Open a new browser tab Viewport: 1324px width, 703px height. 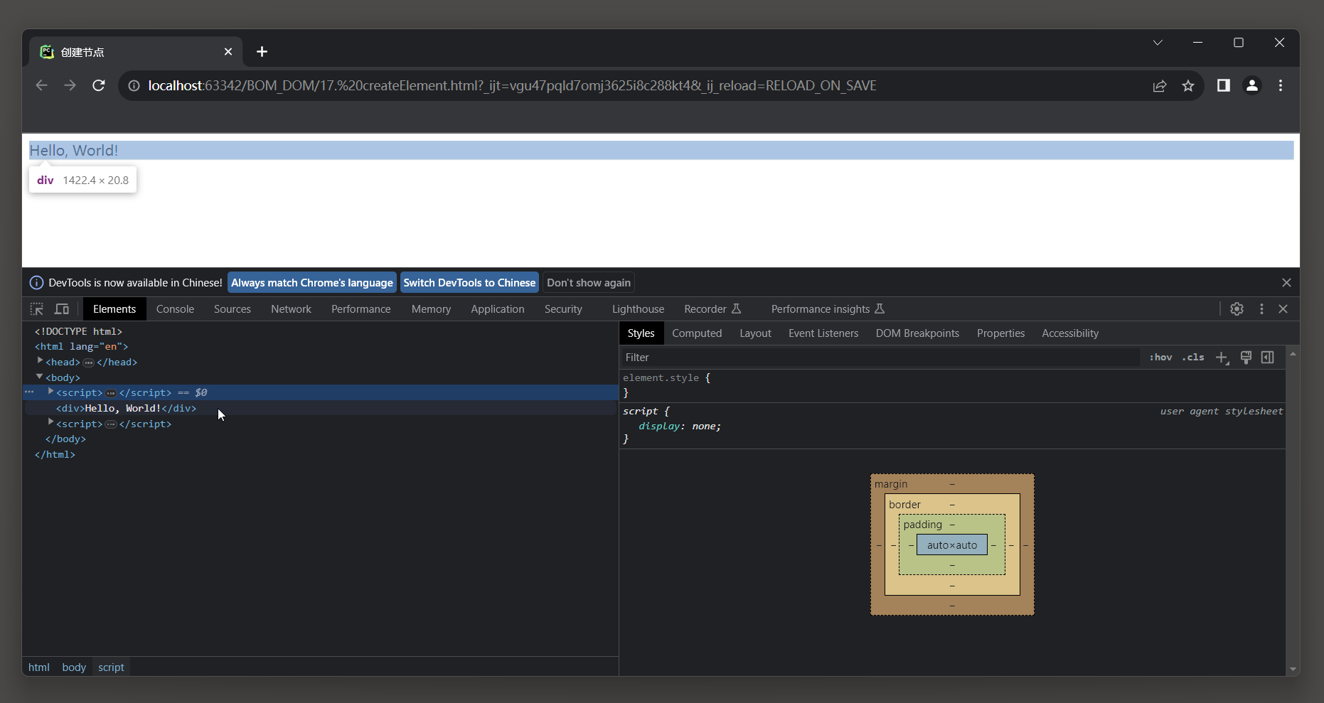pyautogui.click(x=262, y=52)
